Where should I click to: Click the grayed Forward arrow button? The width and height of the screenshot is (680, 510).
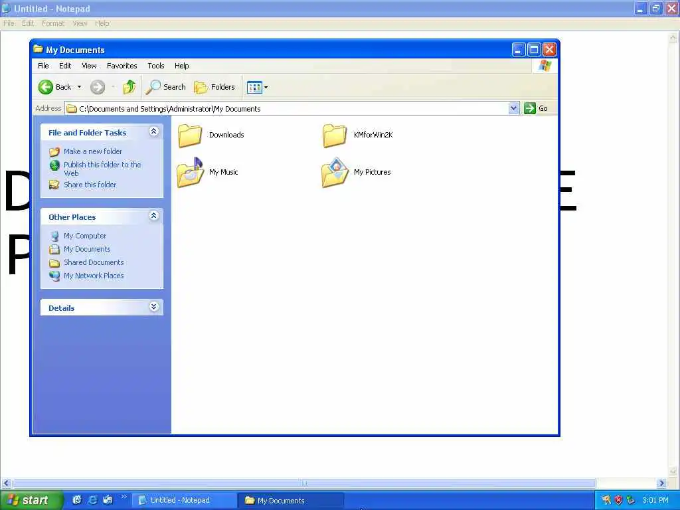pos(98,87)
